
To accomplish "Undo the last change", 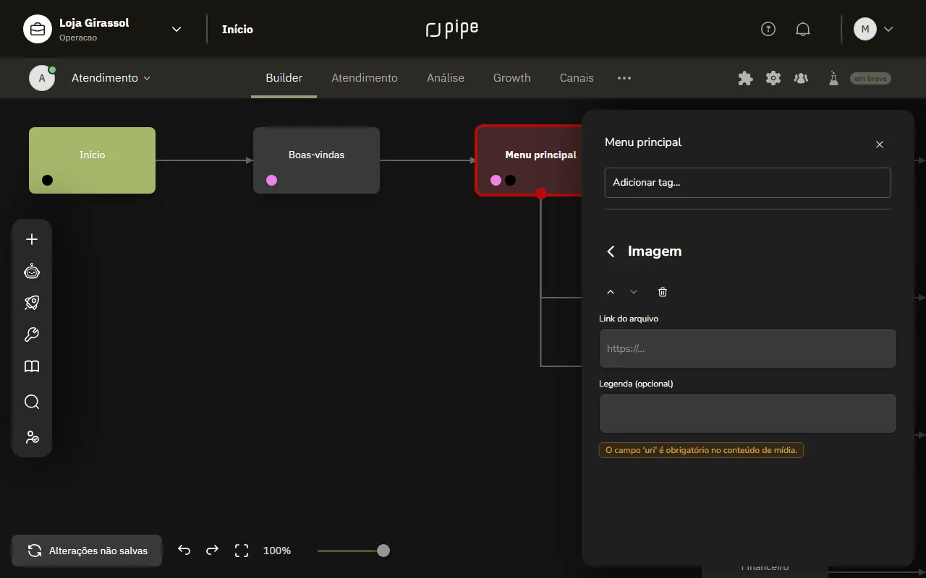I will point(184,551).
